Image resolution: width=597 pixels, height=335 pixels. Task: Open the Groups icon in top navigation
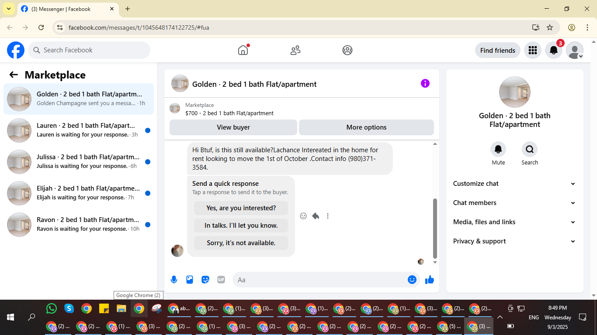(347, 50)
